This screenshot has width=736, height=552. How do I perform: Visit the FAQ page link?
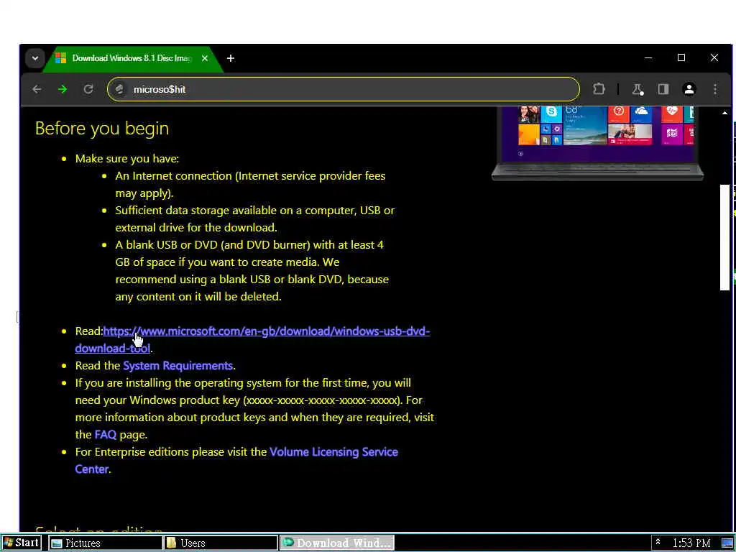pos(105,435)
